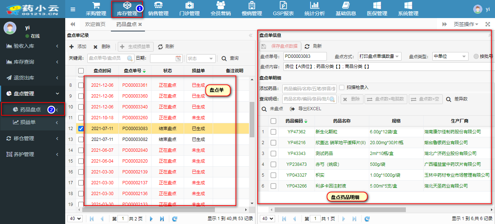Open 损益单 sidebar item
The width and height of the screenshot is (495, 224).
click(x=33, y=122)
